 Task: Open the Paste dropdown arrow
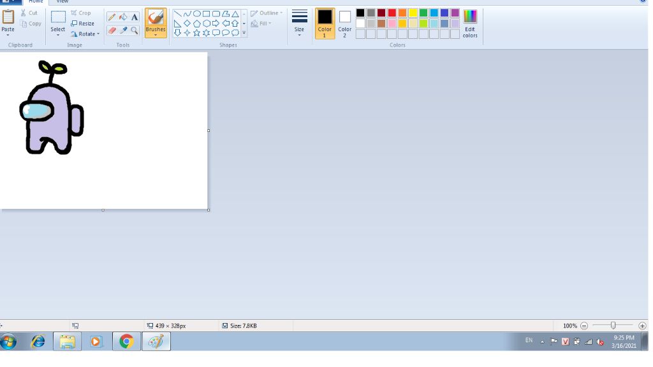(x=8, y=36)
